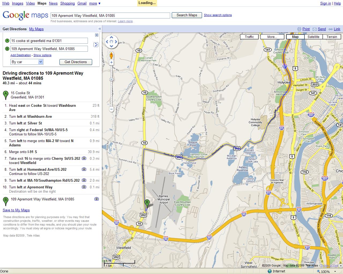Select step 2 Turn left at Washburn Ave
The height and width of the screenshot is (274, 343).
point(51,116)
